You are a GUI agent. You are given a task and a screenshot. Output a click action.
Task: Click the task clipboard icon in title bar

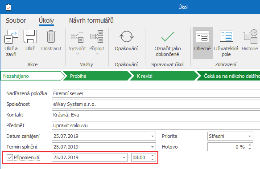tap(8, 7)
